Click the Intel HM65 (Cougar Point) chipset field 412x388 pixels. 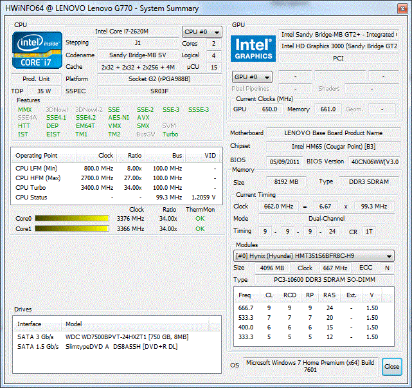pos(334,147)
